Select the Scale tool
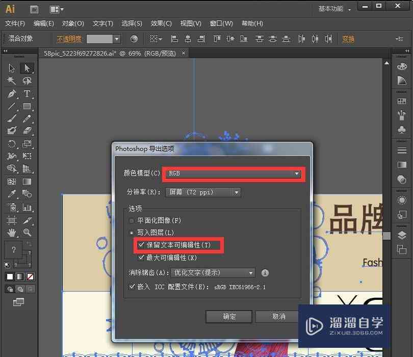The height and width of the screenshot is (357, 413). point(27,144)
